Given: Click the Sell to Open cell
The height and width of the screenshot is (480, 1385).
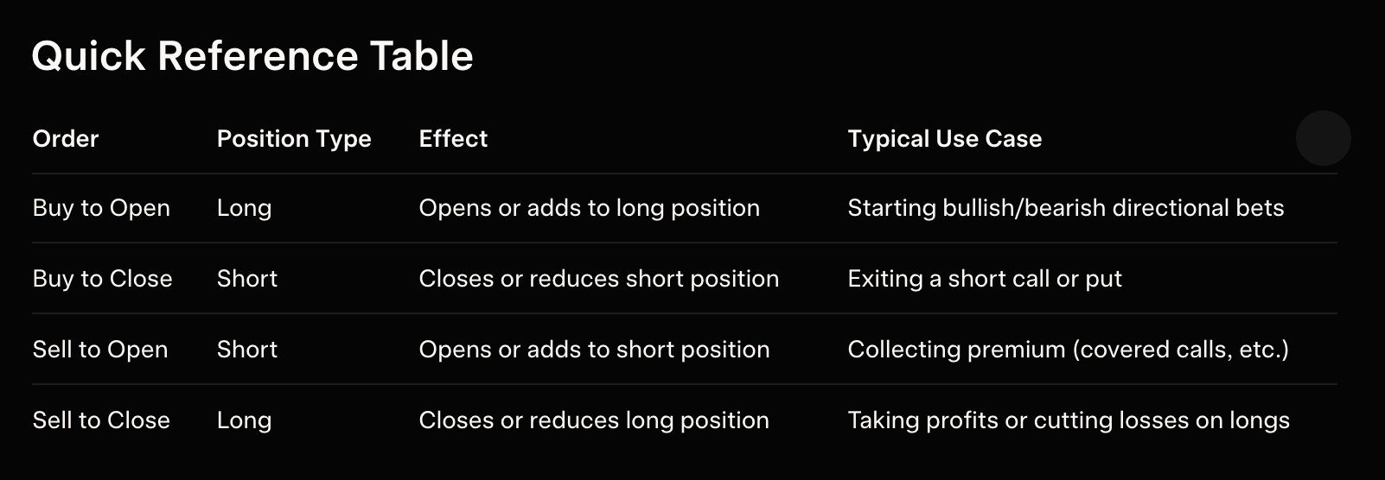Looking at the screenshot, I should (100, 350).
